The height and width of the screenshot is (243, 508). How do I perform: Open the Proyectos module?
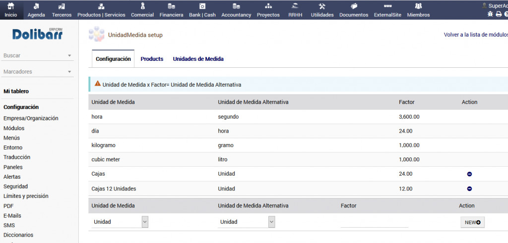point(268,10)
